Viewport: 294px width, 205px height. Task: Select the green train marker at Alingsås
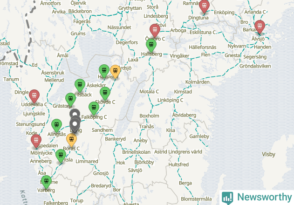click(x=57, y=125)
